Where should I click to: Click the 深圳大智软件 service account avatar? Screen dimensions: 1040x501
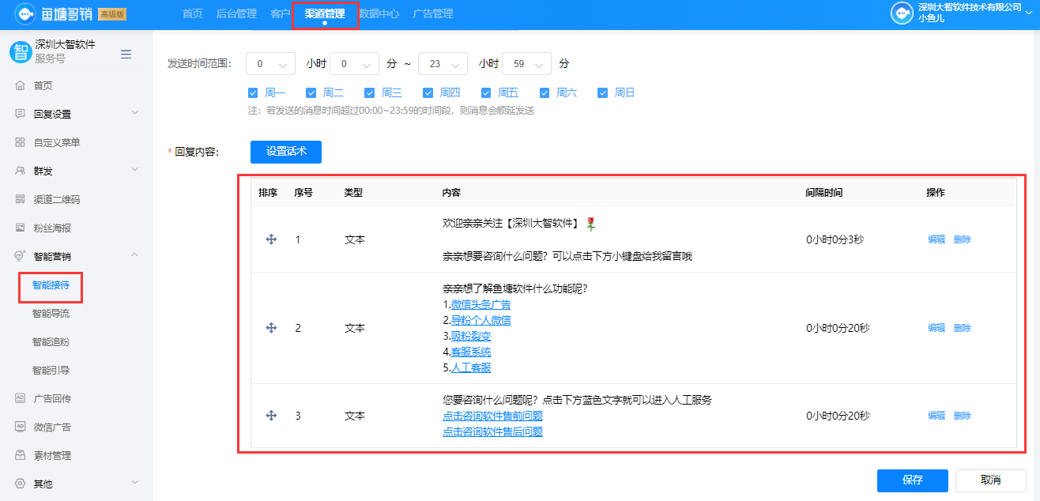point(20,53)
